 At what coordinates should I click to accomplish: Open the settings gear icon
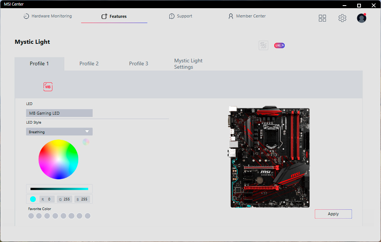(342, 18)
